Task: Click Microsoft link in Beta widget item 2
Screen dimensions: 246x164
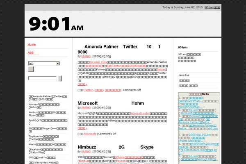Action: (198, 113)
